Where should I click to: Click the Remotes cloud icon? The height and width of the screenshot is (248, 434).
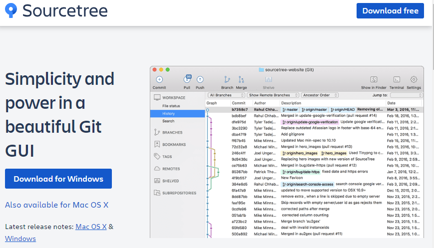point(157,168)
